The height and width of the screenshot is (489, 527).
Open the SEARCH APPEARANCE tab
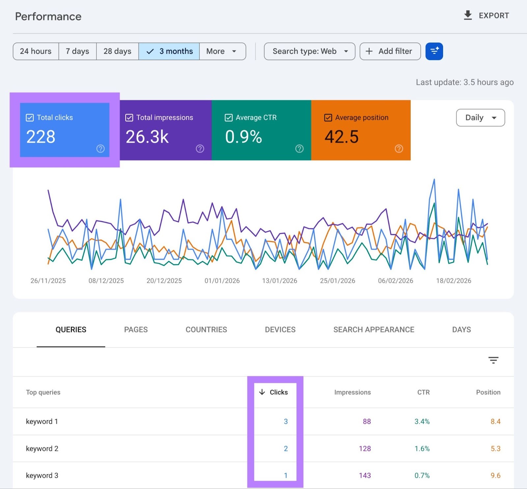click(373, 330)
